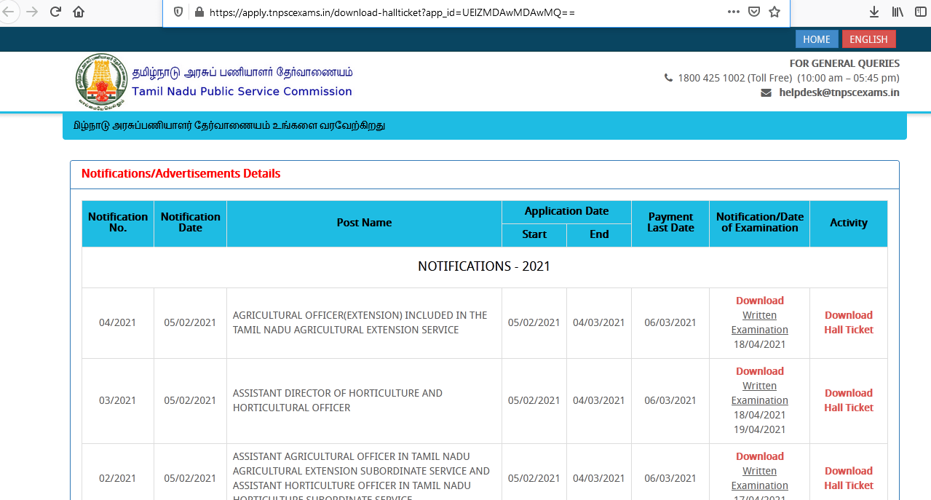This screenshot has width=931, height=500.
Task: Expand the page actions three-dot menu
Action: 734,12
